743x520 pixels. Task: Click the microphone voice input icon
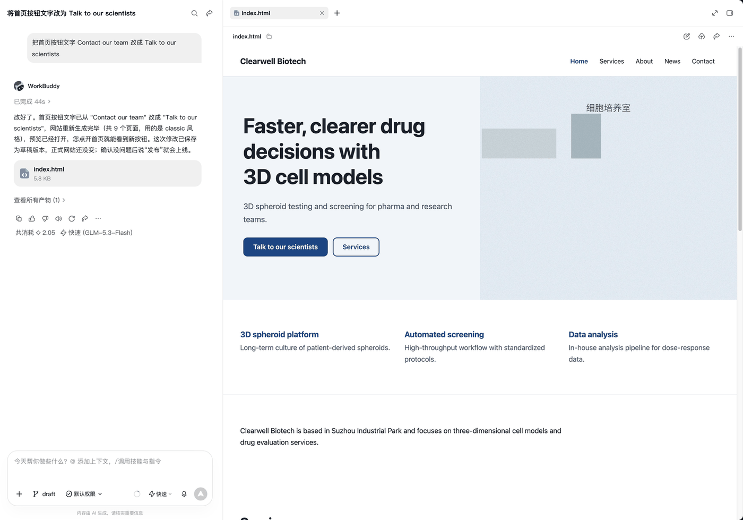click(x=184, y=494)
